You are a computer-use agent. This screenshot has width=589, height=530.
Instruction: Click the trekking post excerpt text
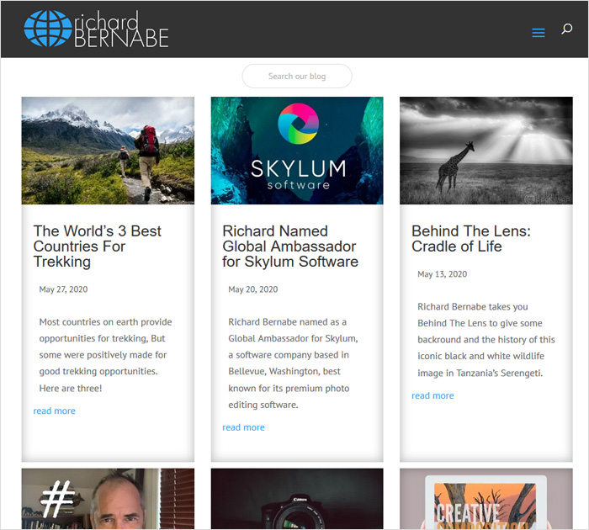[x=105, y=355]
